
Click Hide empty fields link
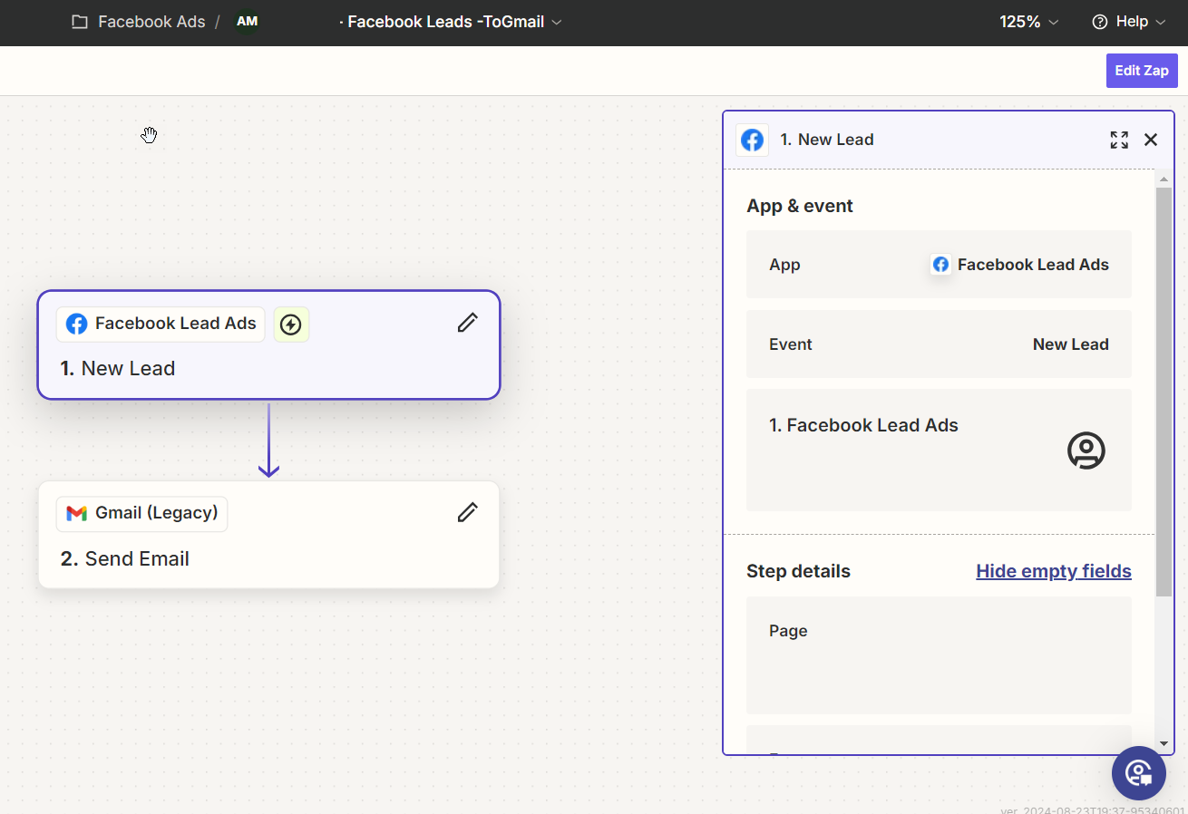pyautogui.click(x=1054, y=571)
